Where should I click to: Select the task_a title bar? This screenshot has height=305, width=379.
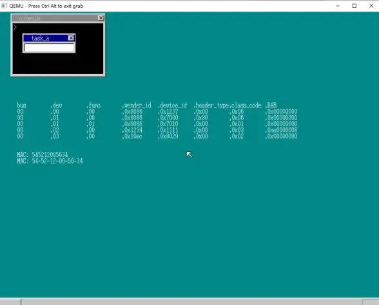[x=49, y=38]
